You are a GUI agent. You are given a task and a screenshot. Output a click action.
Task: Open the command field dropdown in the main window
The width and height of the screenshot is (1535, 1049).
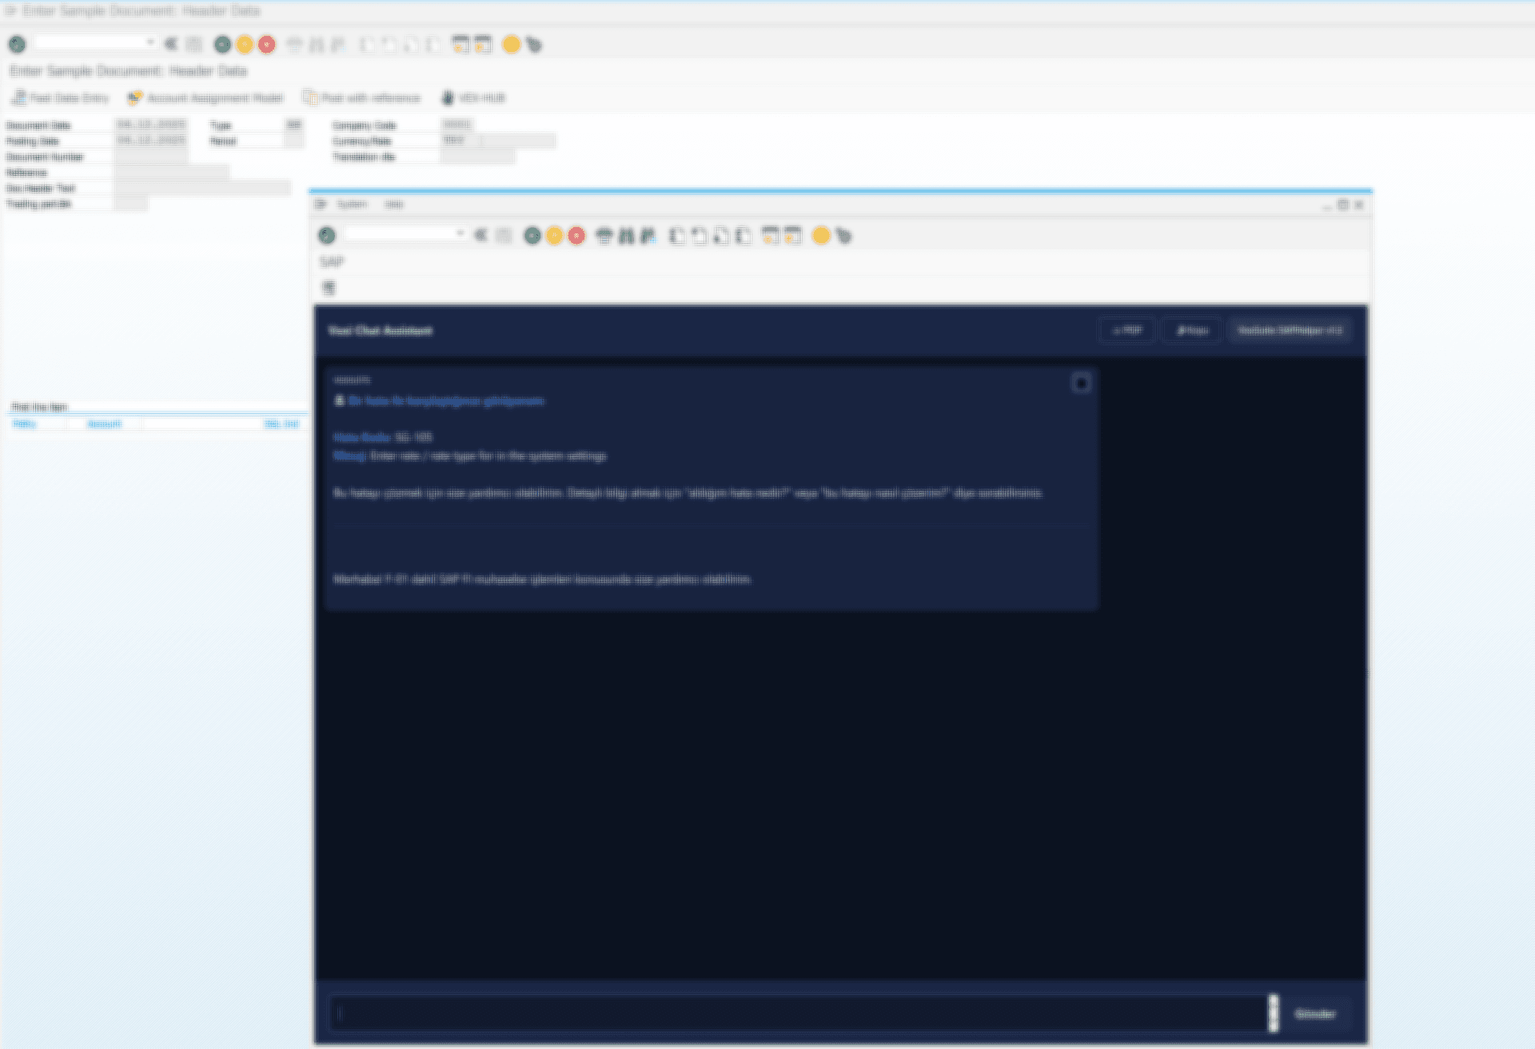[150, 42]
